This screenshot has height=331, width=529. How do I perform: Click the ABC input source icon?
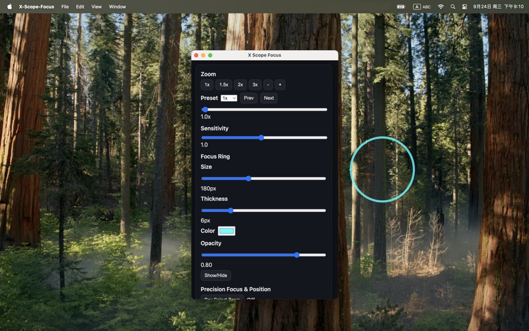(x=422, y=6)
